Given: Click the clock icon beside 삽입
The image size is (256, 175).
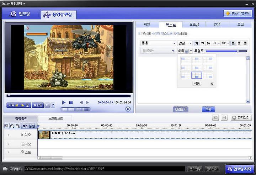Looking at the screenshot, I should click(x=47, y=105).
